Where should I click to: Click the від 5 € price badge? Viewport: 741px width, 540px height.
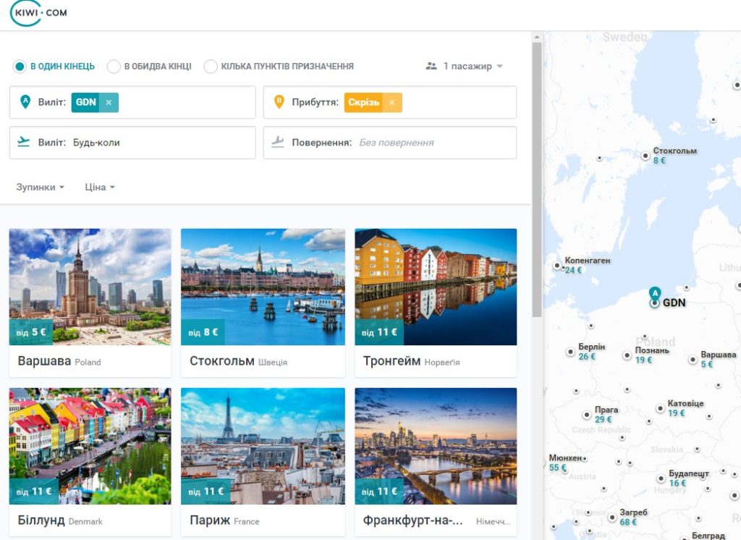(31, 332)
